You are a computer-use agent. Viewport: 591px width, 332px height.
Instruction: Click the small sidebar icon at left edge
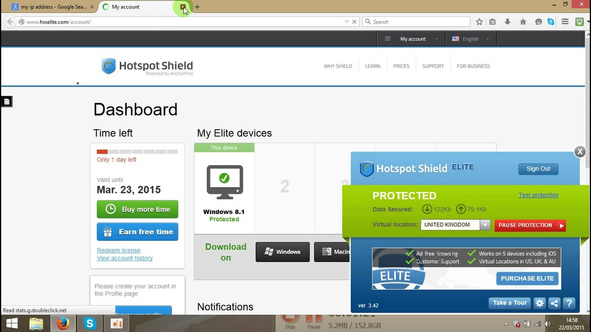point(6,101)
